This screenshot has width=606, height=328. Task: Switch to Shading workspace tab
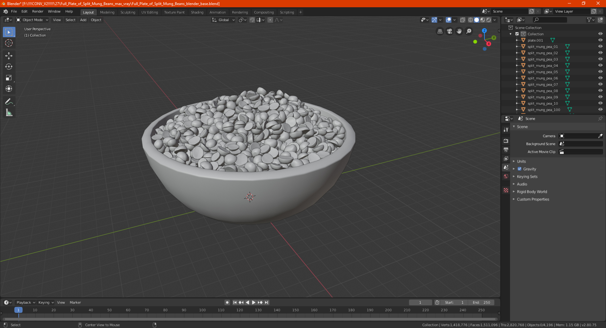tap(197, 12)
